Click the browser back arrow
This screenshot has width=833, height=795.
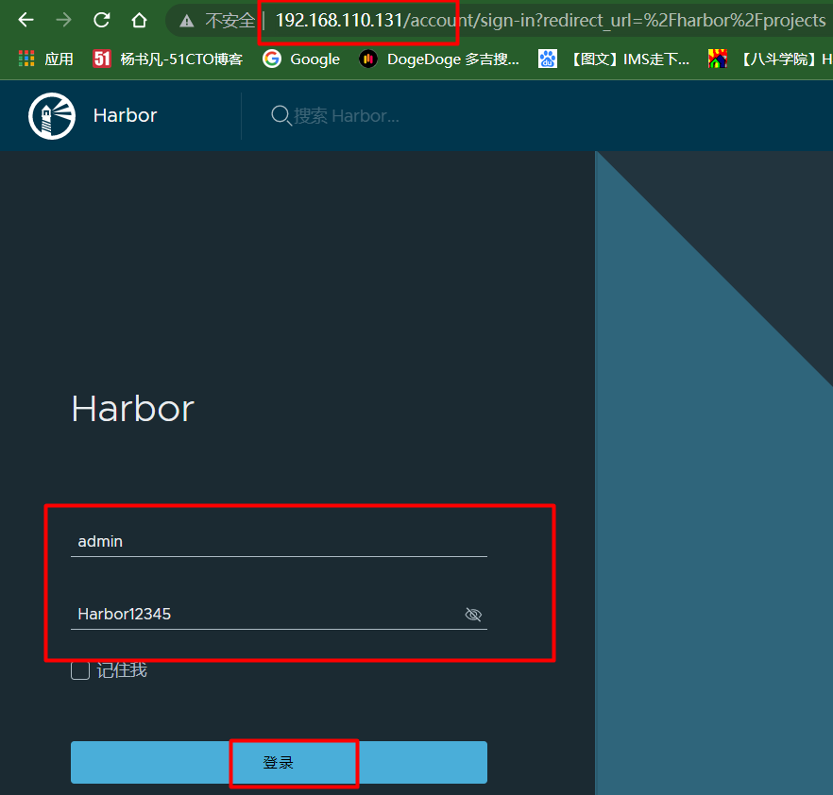[x=25, y=20]
